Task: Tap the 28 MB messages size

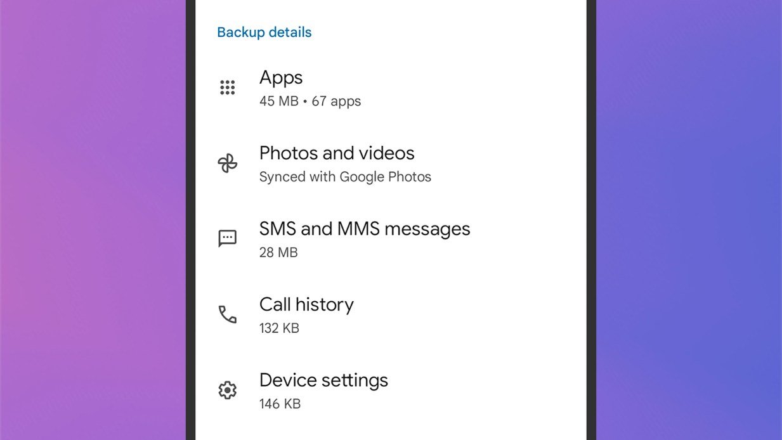Action: click(278, 252)
